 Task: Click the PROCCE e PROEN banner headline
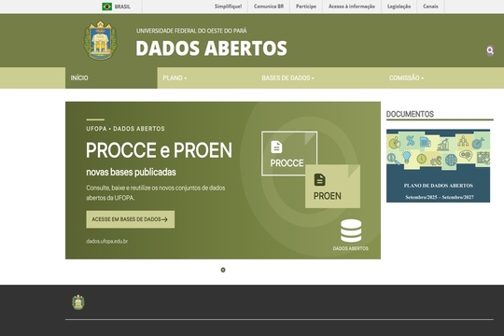[159, 150]
